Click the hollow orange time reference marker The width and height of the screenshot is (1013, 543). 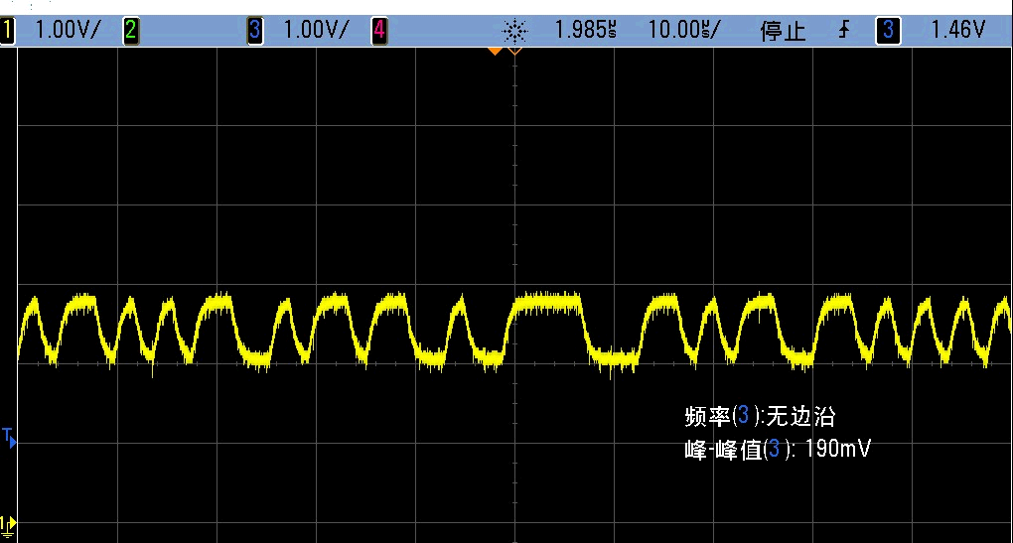coord(514,51)
